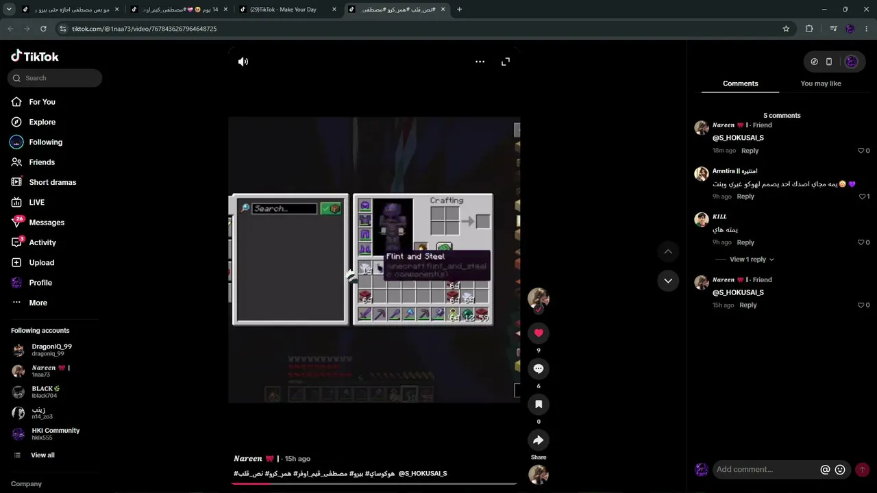Open Messages with 26 unread
Image resolution: width=877 pixels, height=493 pixels.
[x=47, y=223]
